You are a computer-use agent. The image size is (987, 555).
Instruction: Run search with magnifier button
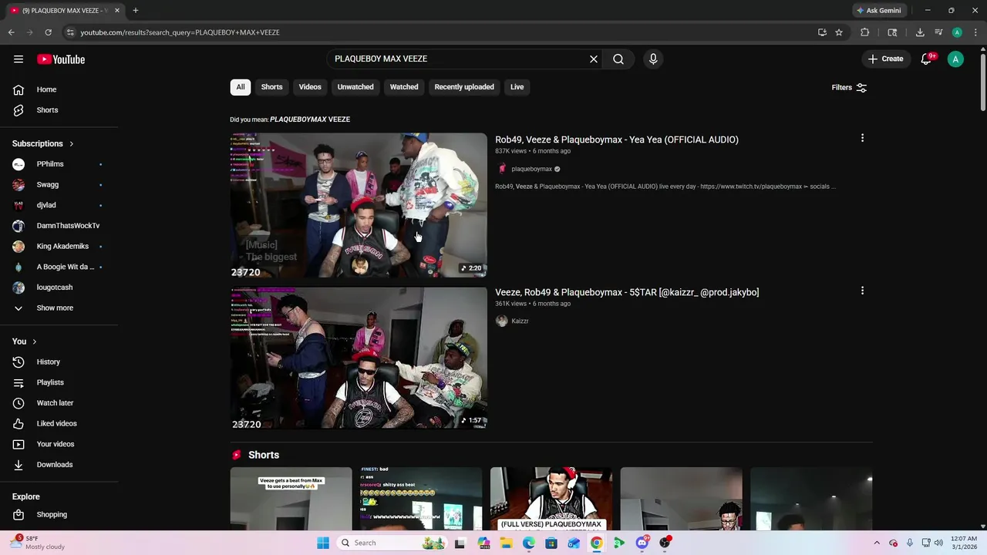(618, 59)
